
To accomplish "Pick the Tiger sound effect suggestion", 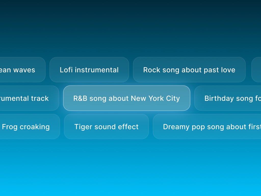I will [x=106, y=127].
